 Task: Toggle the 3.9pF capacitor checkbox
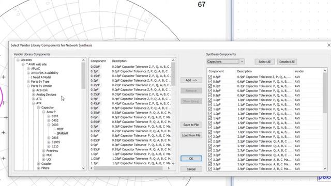[210, 169]
